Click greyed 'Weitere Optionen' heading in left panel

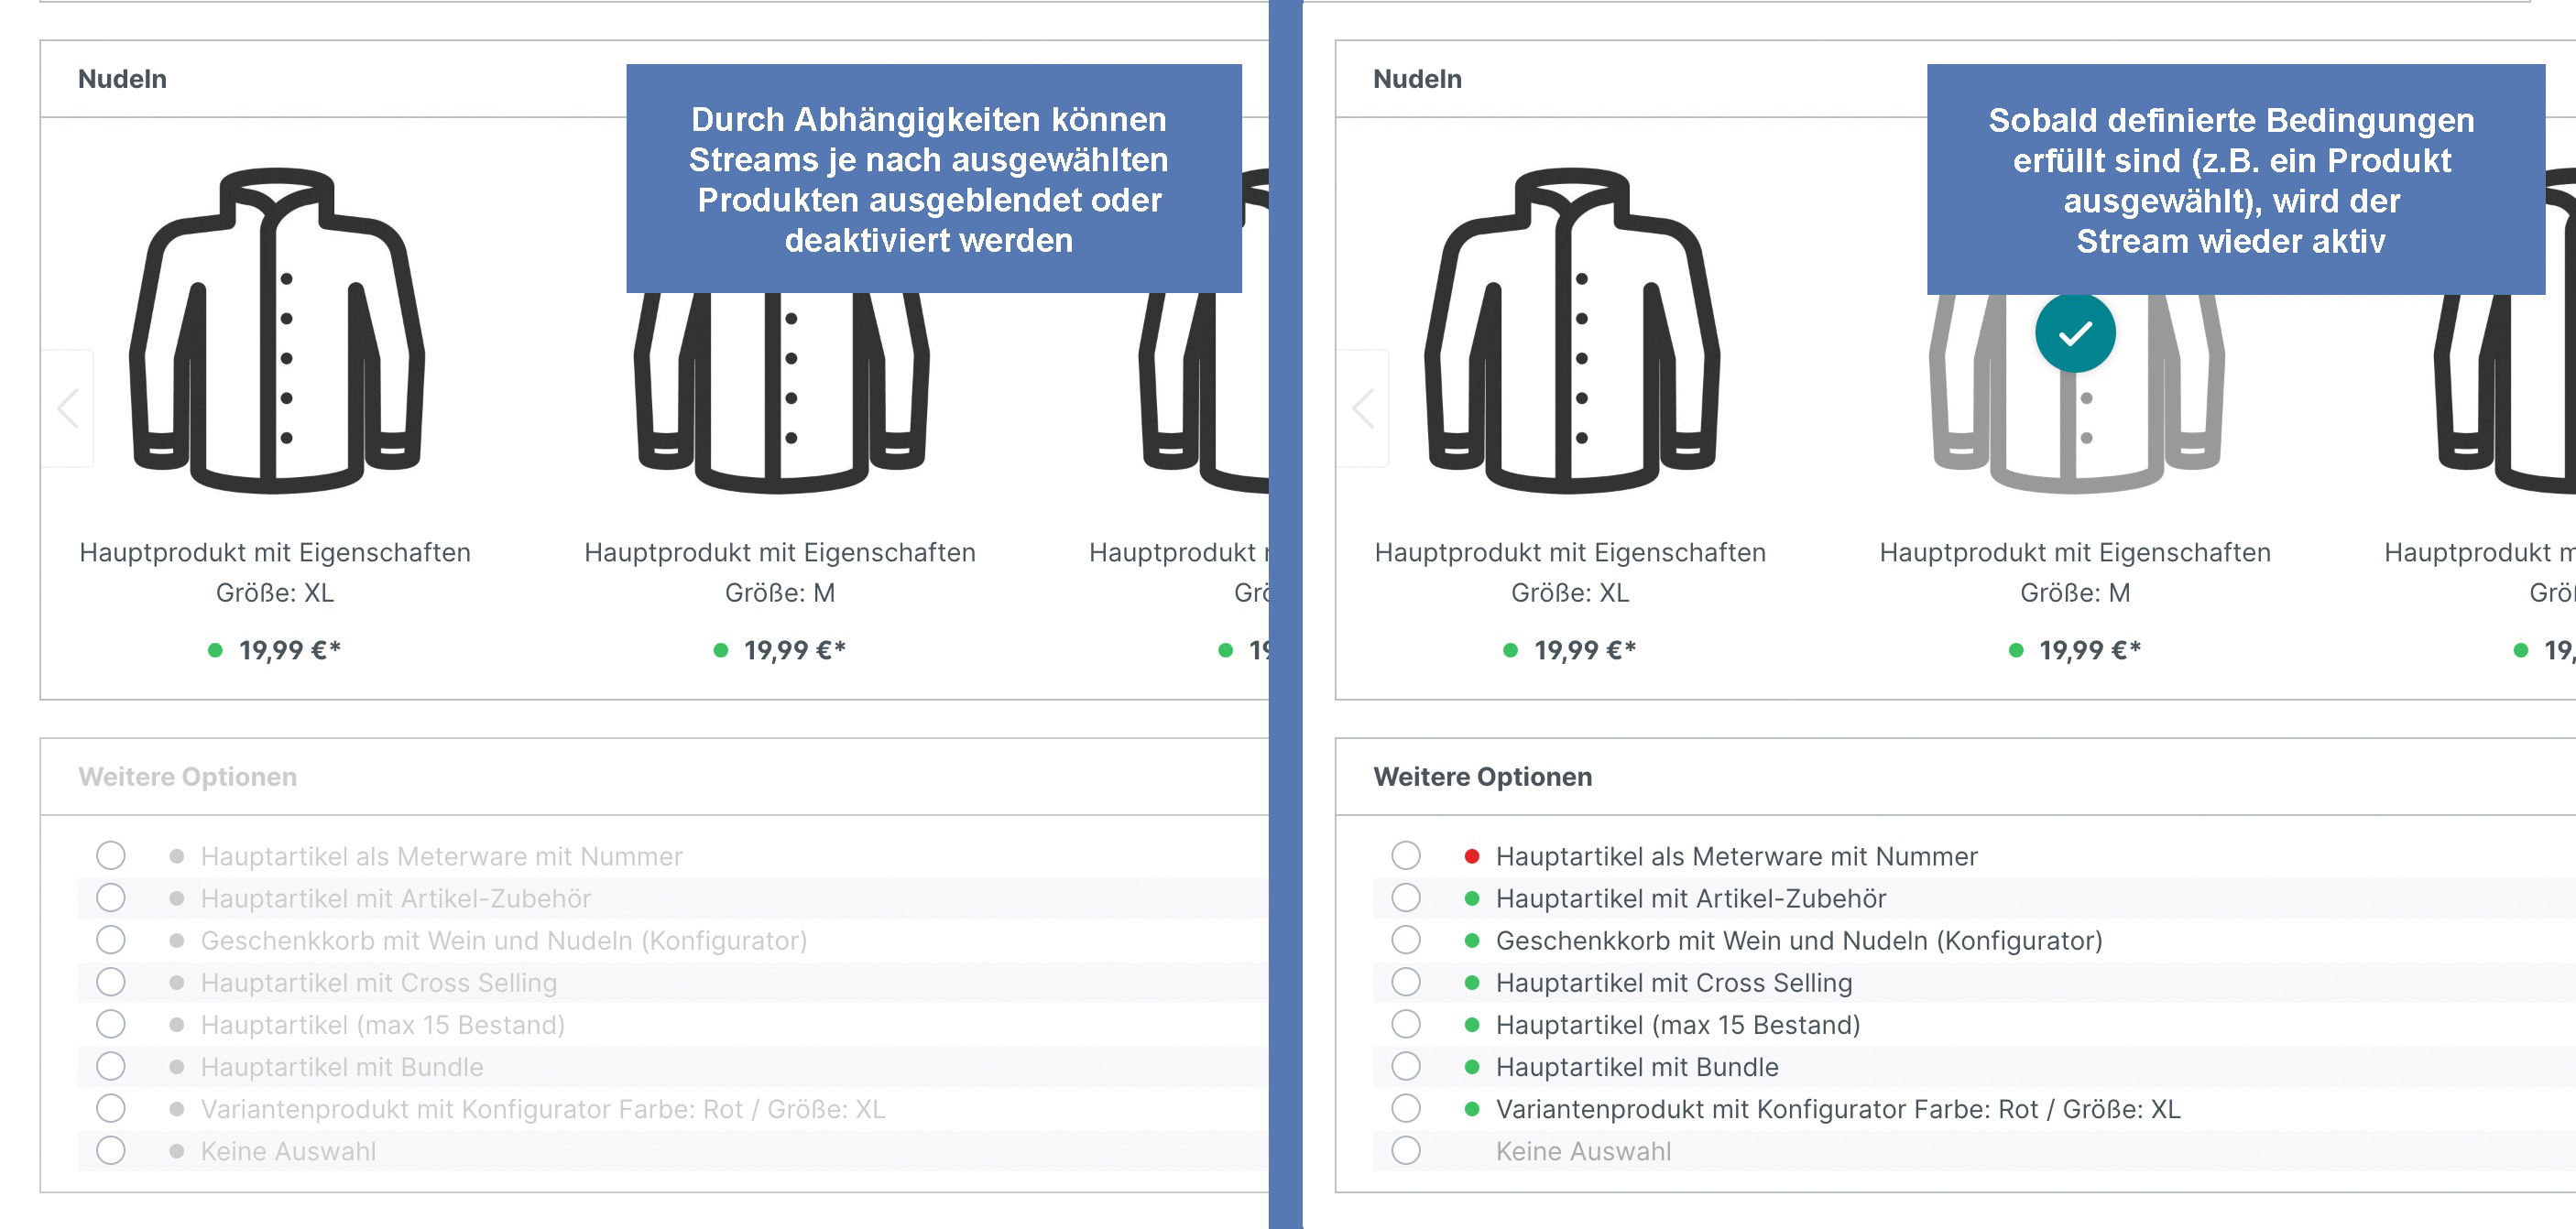188,777
